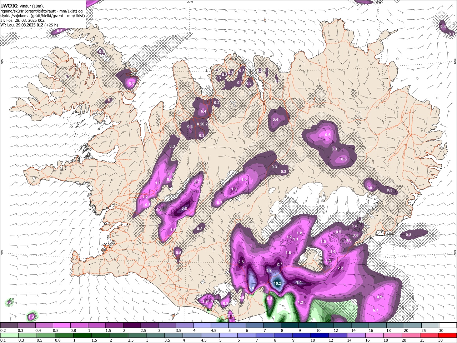This screenshot has height=343, width=457.
Task: Select the 'IT: Fös. 28. 03. 2025 00Z' line
Action: click(22, 20)
